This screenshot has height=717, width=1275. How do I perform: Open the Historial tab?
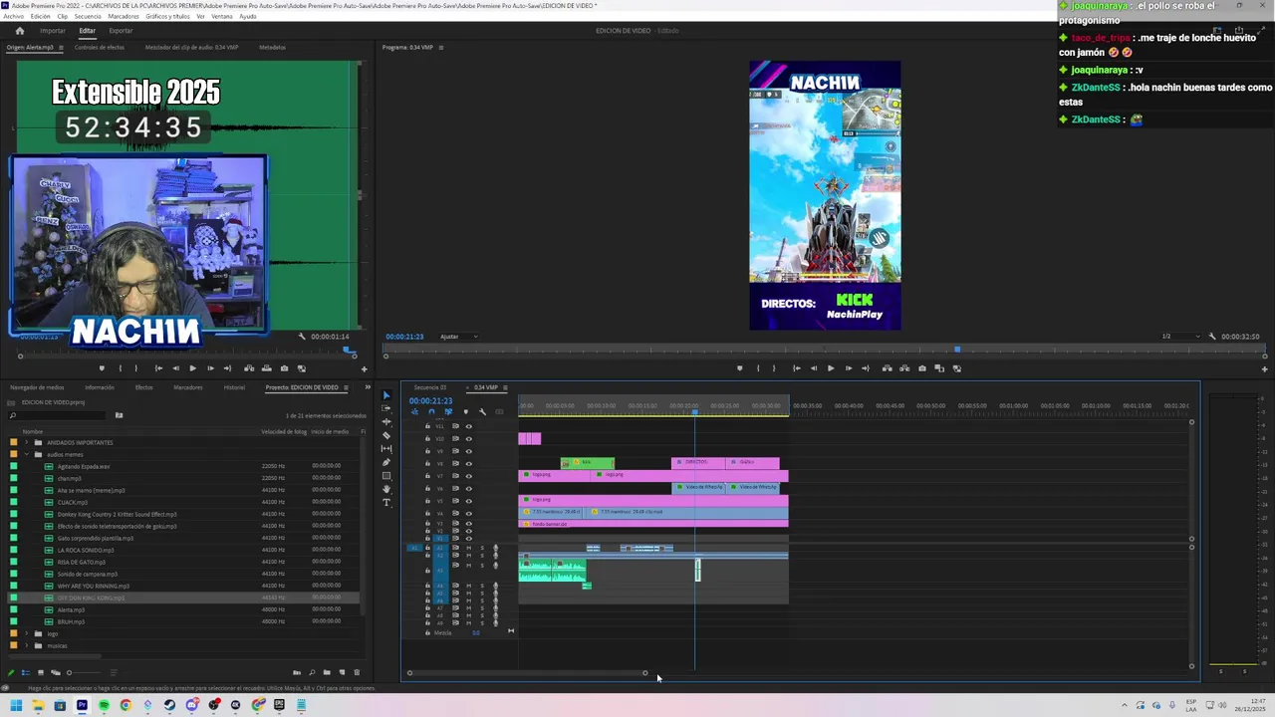click(234, 387)
